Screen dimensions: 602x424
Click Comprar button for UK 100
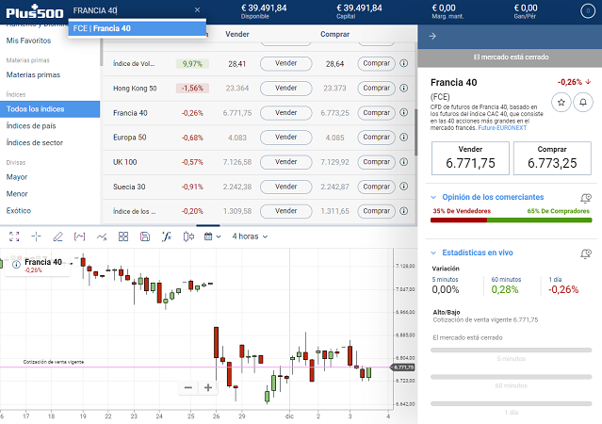(376, 162)
